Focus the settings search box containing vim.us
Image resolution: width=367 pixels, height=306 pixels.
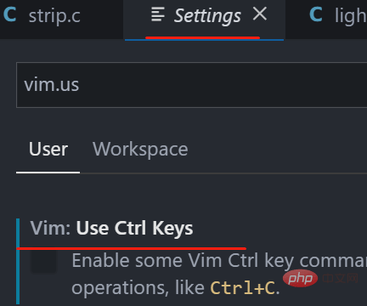[x=192, y=85]
